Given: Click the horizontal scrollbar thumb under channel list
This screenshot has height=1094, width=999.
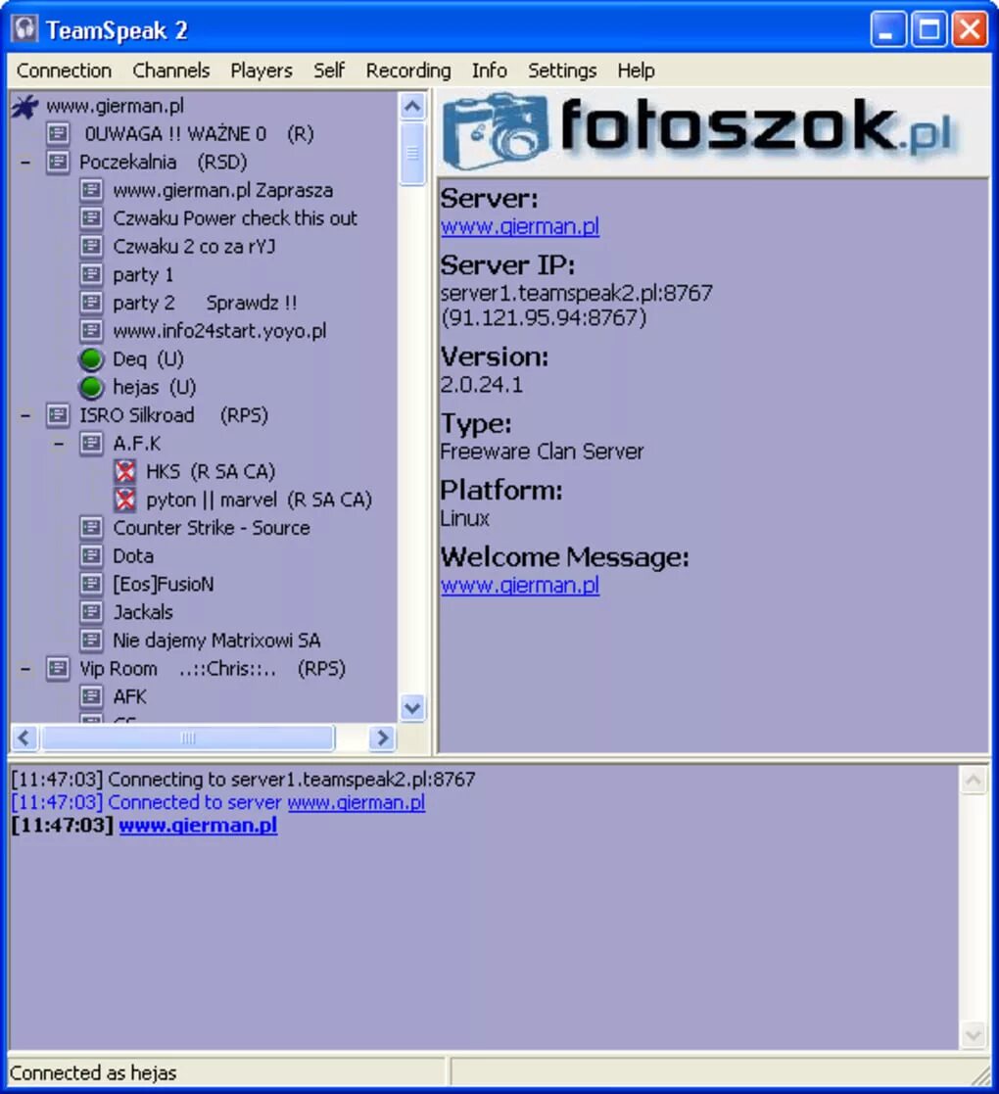Looking at the screenshot, I should point(188,737).
